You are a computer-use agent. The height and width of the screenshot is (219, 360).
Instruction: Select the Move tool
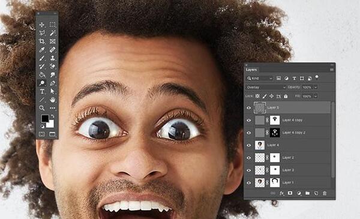[42, 25]
